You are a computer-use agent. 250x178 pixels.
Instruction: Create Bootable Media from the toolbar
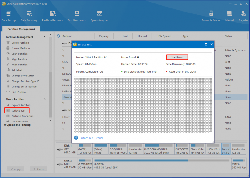tap(211, 16)
